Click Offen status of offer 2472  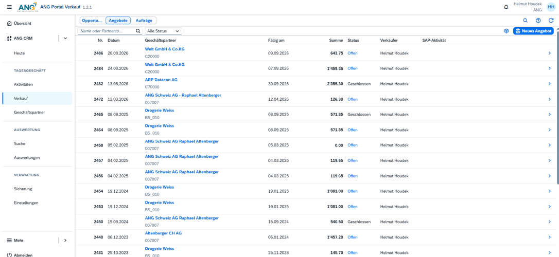[353, 99]
